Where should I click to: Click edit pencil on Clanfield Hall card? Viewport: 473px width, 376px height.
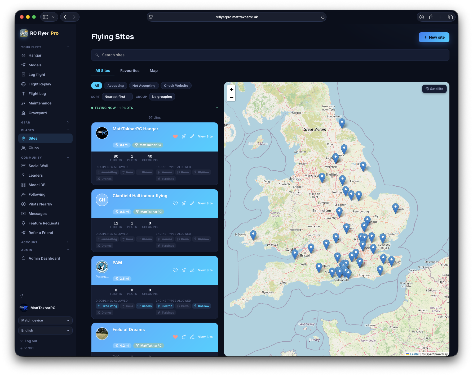[192, 203]
